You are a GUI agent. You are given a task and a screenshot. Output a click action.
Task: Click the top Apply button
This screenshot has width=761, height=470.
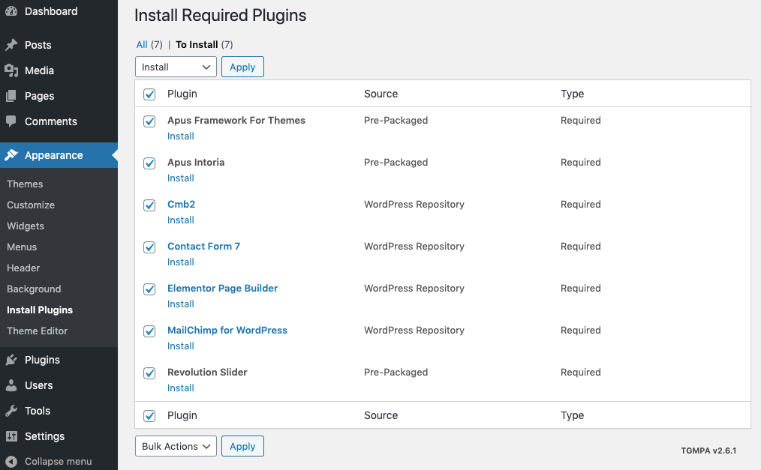point(242,67)
